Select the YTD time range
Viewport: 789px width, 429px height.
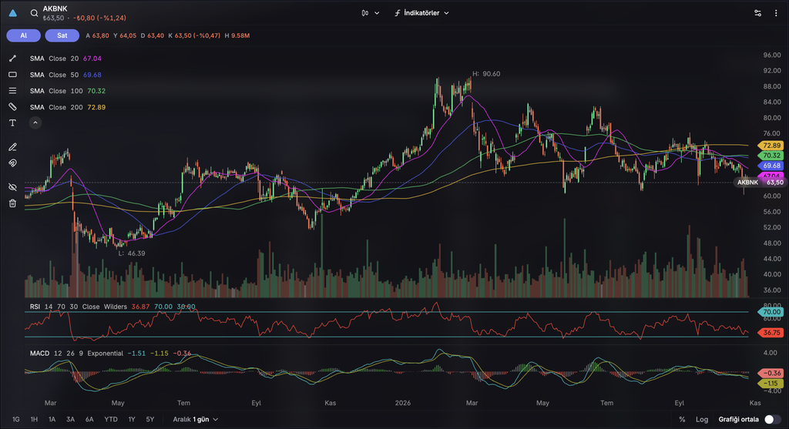[x=111, y=419]
